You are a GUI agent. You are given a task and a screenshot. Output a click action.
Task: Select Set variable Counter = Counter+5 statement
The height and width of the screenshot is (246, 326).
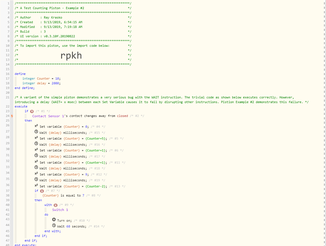pyautogui.click(x=73, y=139)
